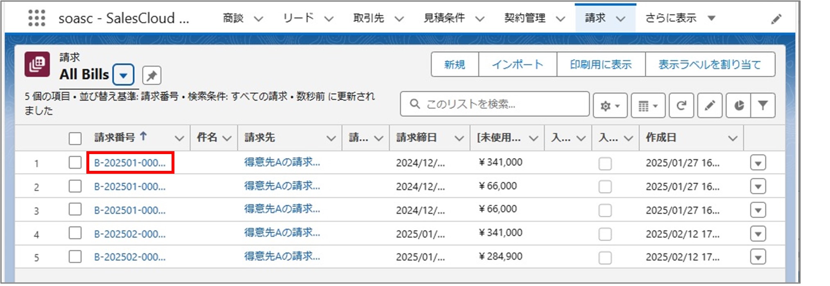
Task: Select row 4 checkbox
Action: click(x=75, y=233)
